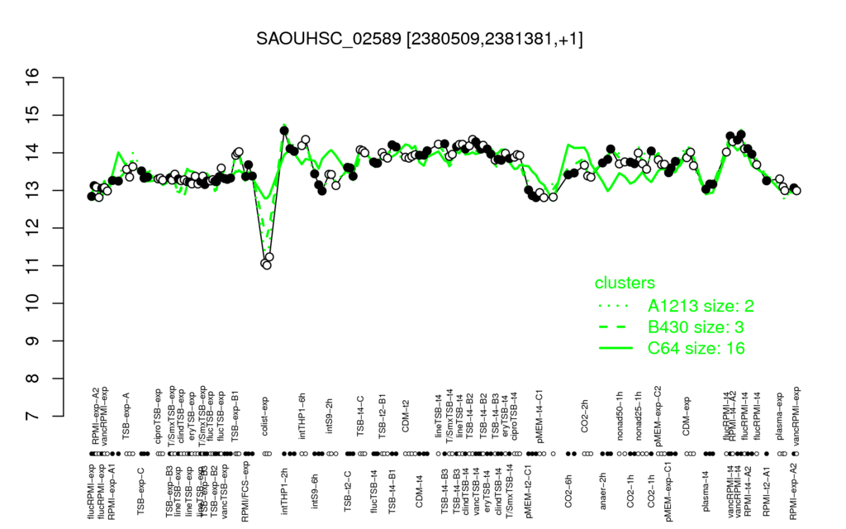Image resolution: width=846 pixels, height=529 pixels.
Task: Click the y-axis tick label 11
Action: (33, 265)
